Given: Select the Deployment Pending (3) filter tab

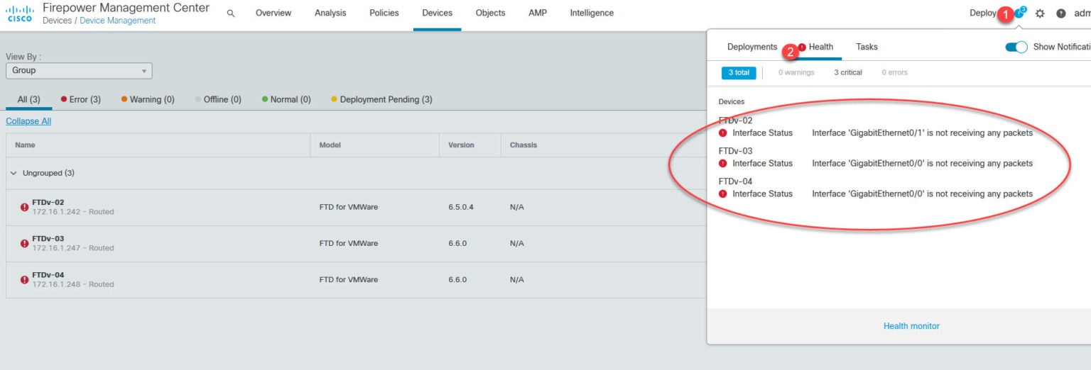Looking at the screenshot, I should point(381,99).
